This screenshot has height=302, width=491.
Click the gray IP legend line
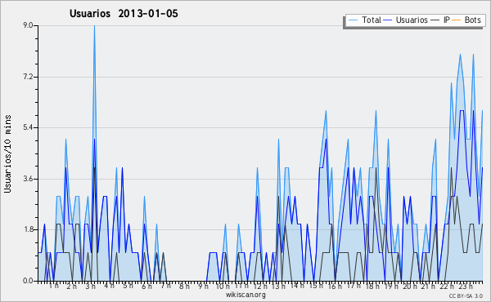(435, 20)
